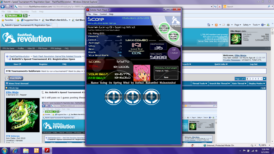
Task: Click the RSS feeds icon in toolbar
Action: [216, 25]
